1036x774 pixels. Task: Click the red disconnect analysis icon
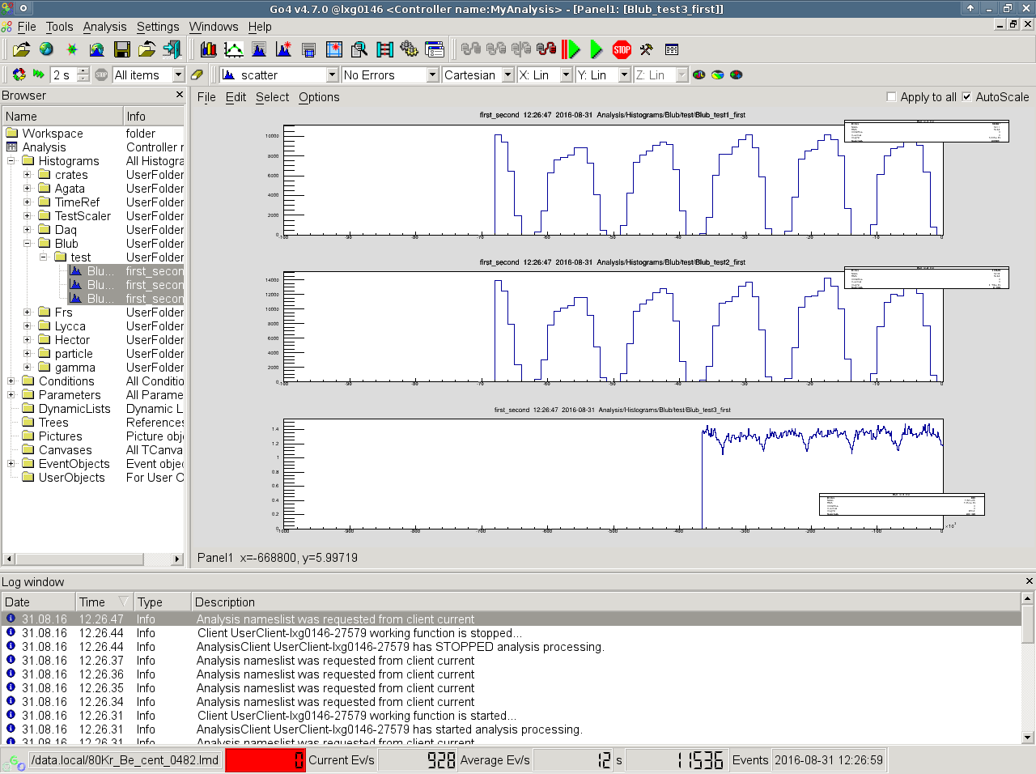pyautogui.click(x=546, y=49)
